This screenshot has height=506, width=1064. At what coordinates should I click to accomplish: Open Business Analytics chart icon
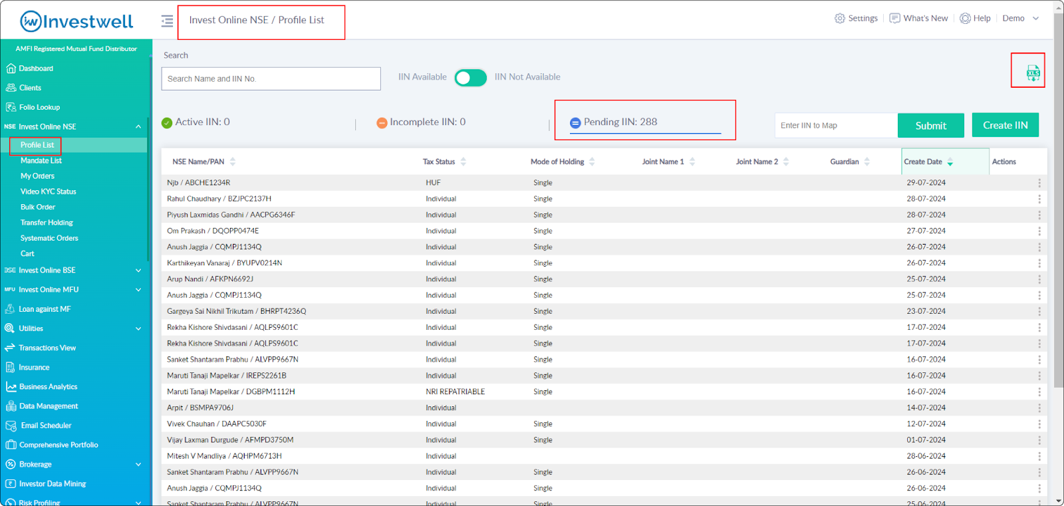pos(11,386)
